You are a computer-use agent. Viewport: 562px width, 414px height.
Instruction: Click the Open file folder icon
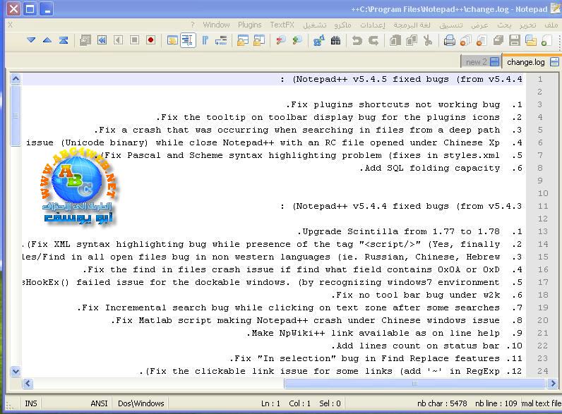coord(531,40)
